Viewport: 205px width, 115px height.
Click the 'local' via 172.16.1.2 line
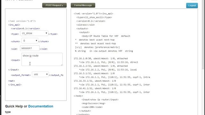[108, 70]
